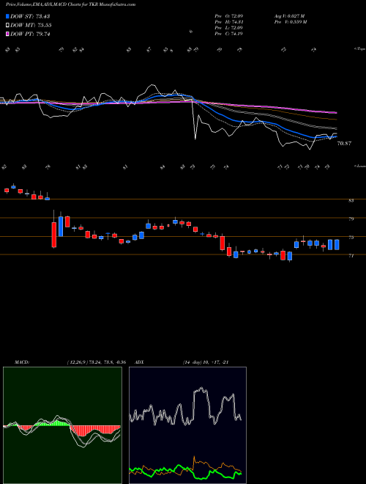The image size is (366, 484).
Task: Click the magenta DOW PT legend swatch
Action: pyautogui.click(x=7, y=34)
